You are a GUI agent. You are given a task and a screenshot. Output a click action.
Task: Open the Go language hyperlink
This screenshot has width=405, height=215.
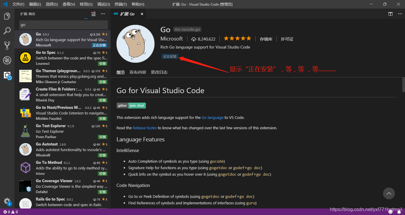(213, 117)
